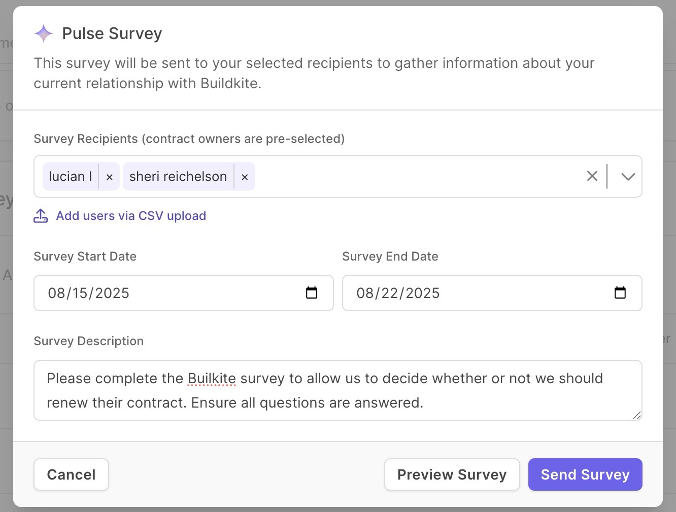
Task: Expand the Survey Recipients dropdown chevron
Action: pos(628,176)
